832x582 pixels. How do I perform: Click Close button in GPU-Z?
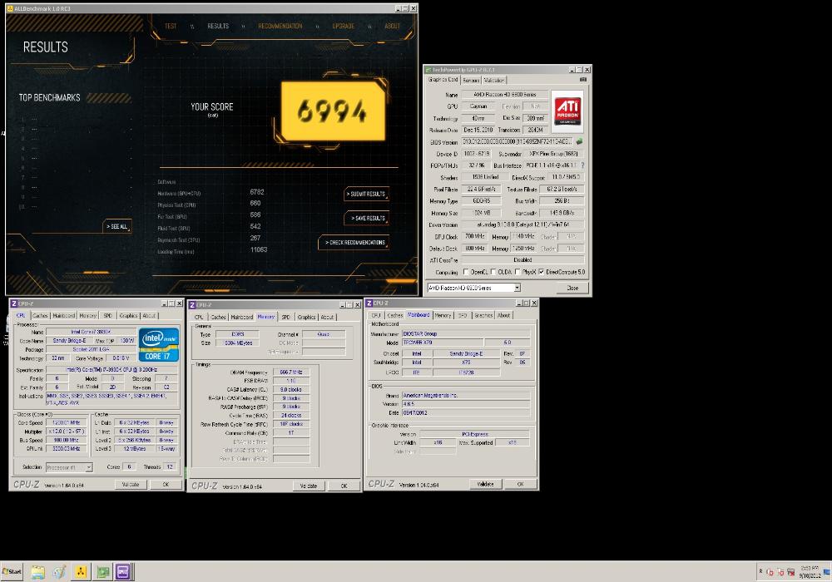pyautogui.click(x=572, y=288)
